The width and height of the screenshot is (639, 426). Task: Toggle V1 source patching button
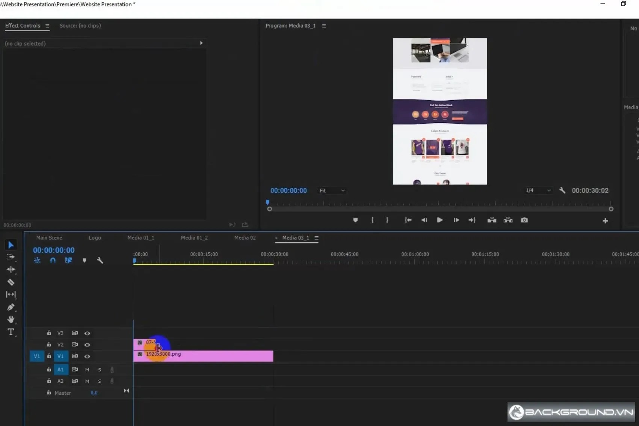(x=37, y=356)
